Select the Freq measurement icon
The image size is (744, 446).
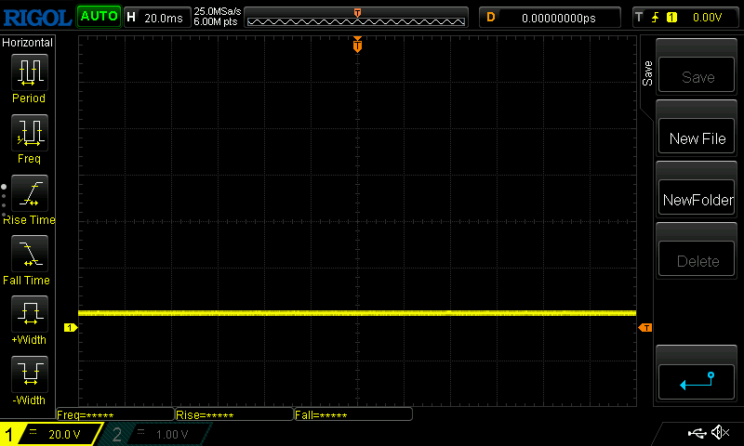30,133
